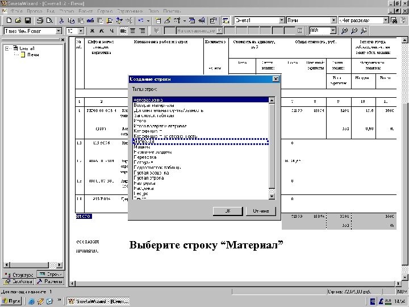Select the Печи item in the tree

(33, 55)
